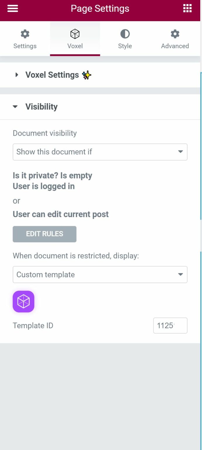Click the rule text 'User can edit current post'
The height and width of the screenshot is (450, 202).
(x=61, y=214)
